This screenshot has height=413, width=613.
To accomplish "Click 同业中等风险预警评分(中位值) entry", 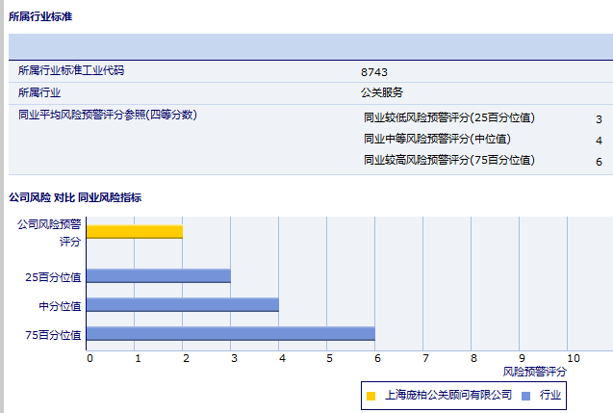I will click(437, 139).
